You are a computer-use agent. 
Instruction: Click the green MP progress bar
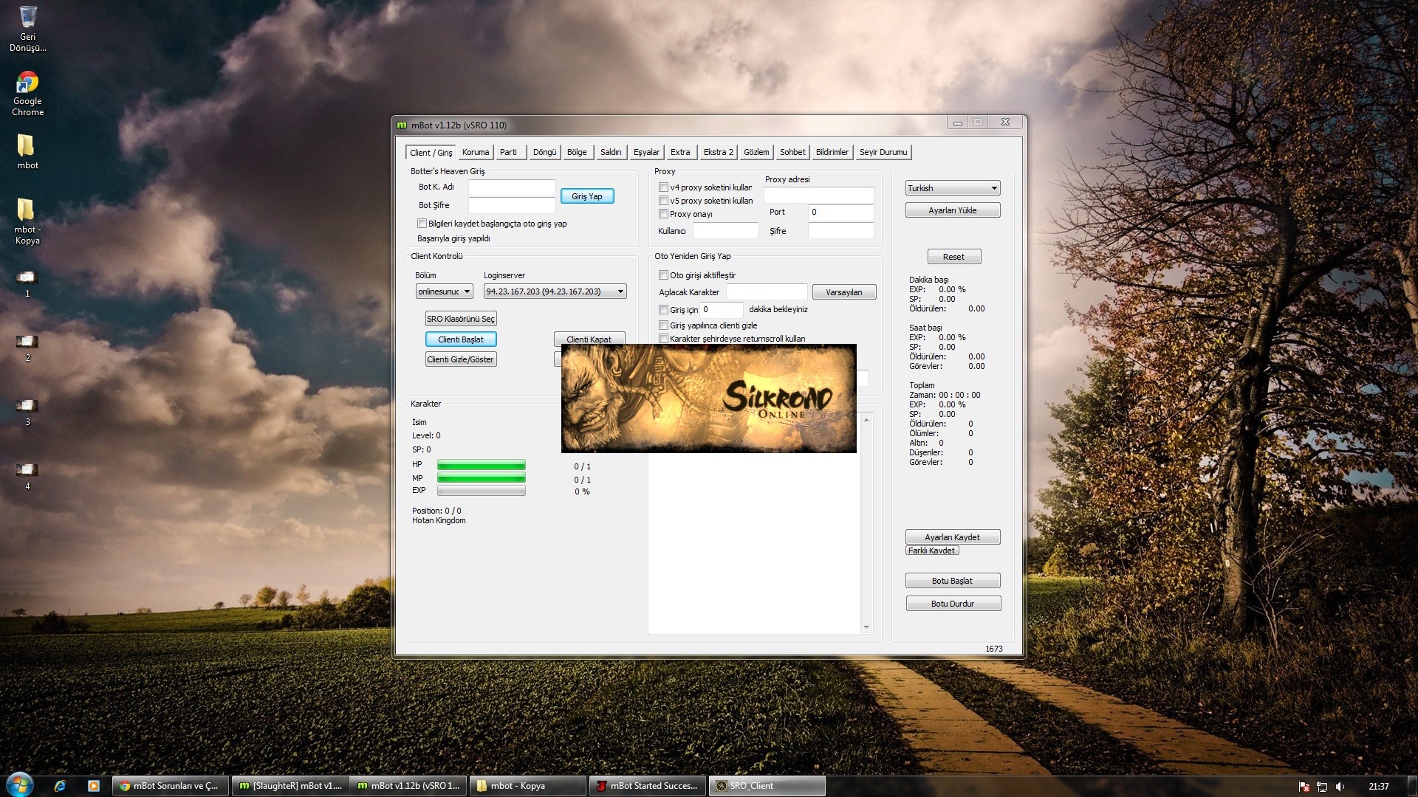click(x=482, y=478)
